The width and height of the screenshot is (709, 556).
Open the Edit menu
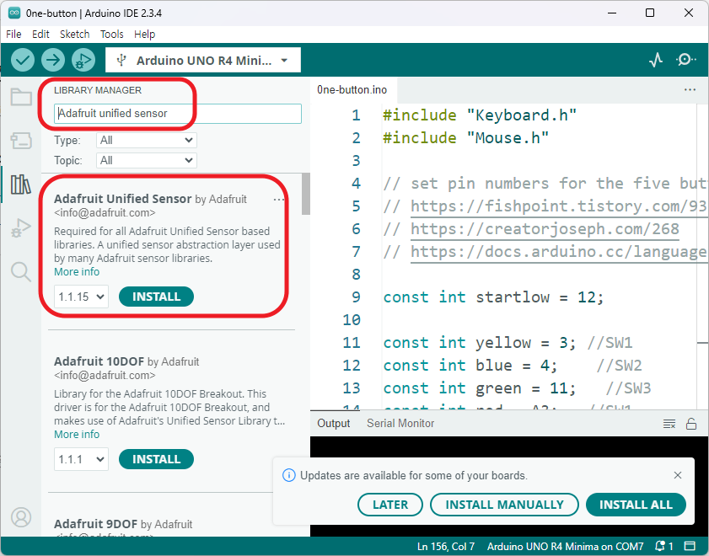tap(40, 35)
